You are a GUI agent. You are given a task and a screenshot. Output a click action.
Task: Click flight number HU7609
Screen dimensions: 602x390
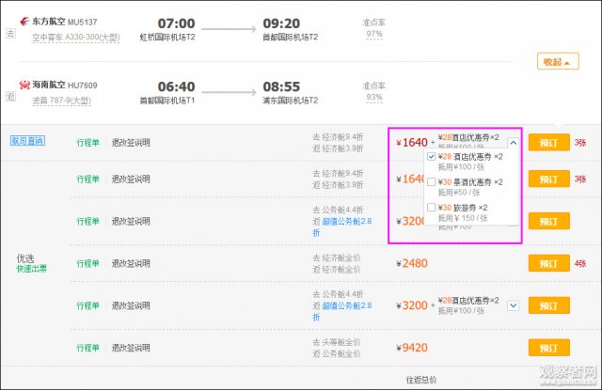point(83,86)
